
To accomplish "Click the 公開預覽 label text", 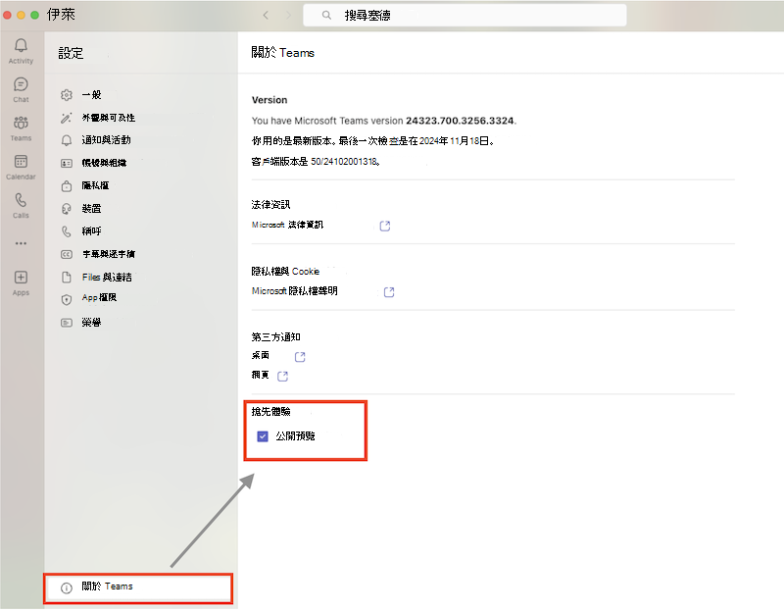I will click(x=296, y=436).
